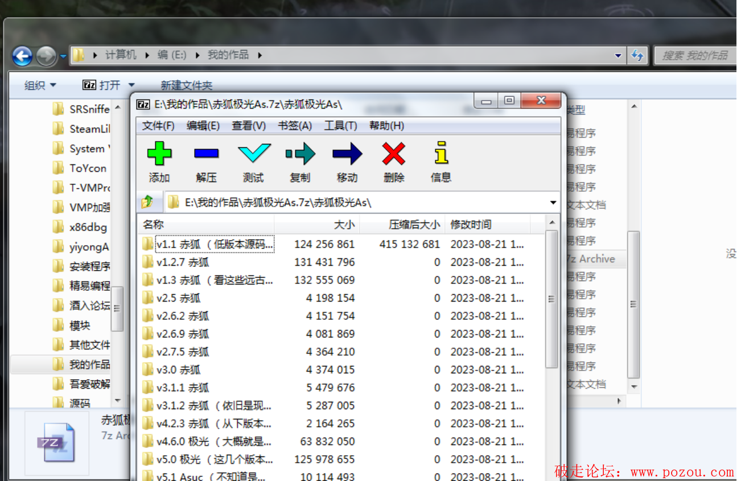This screenshot has height=481, width=737.
Task: Click the Explorer folder tree scrollbar thumb
Action: coord(117,309)
